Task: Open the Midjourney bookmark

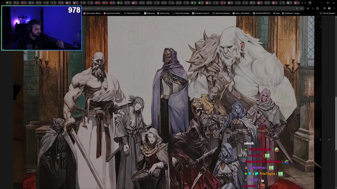Action: point(150,13)
